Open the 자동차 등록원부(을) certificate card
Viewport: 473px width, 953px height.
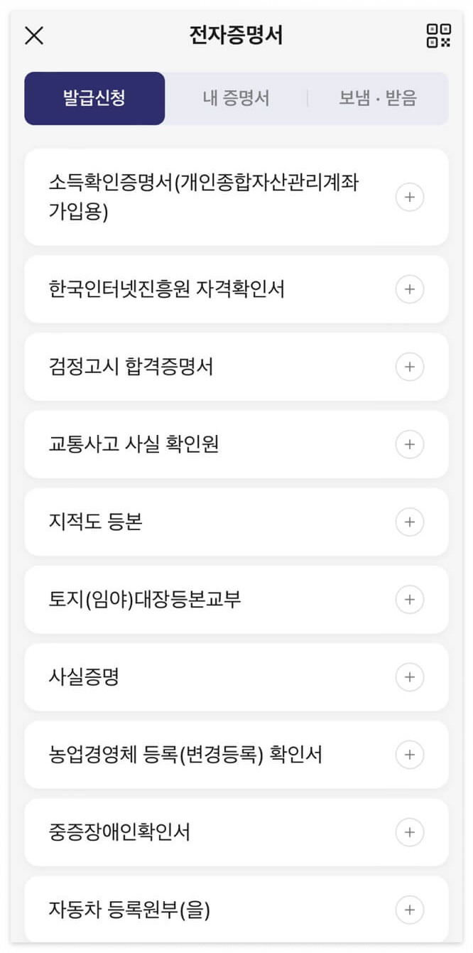pos(199,910)
